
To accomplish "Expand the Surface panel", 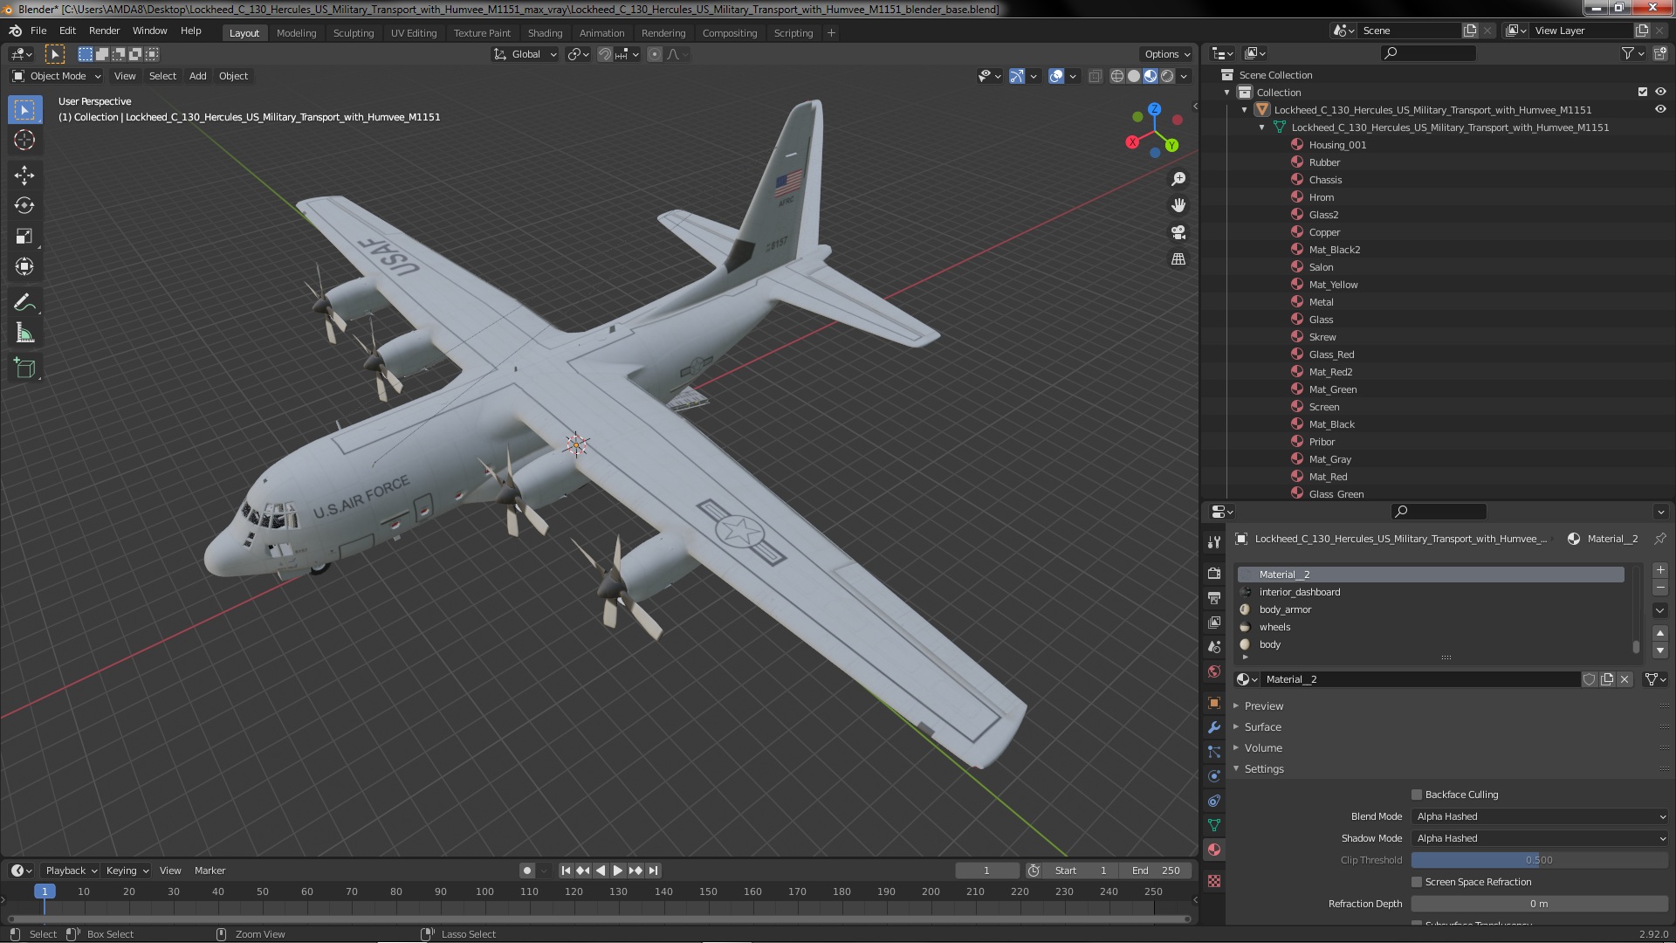I will pyautogui.click(x=1262, y=726).
